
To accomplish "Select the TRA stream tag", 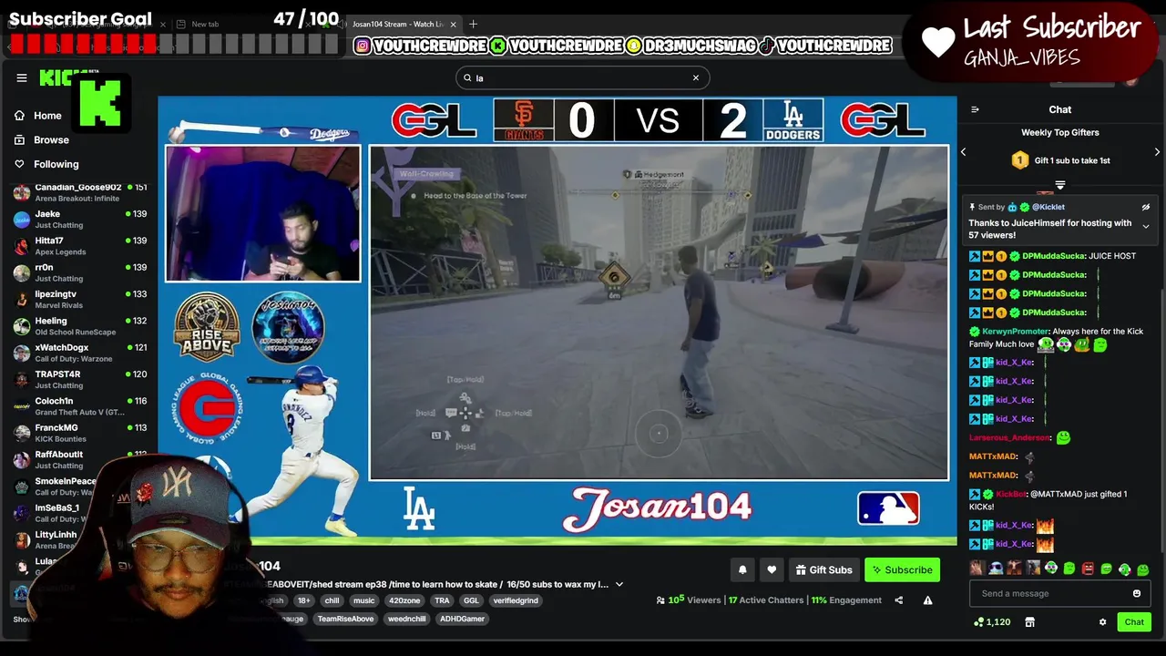I will click(x=442, y=600).
